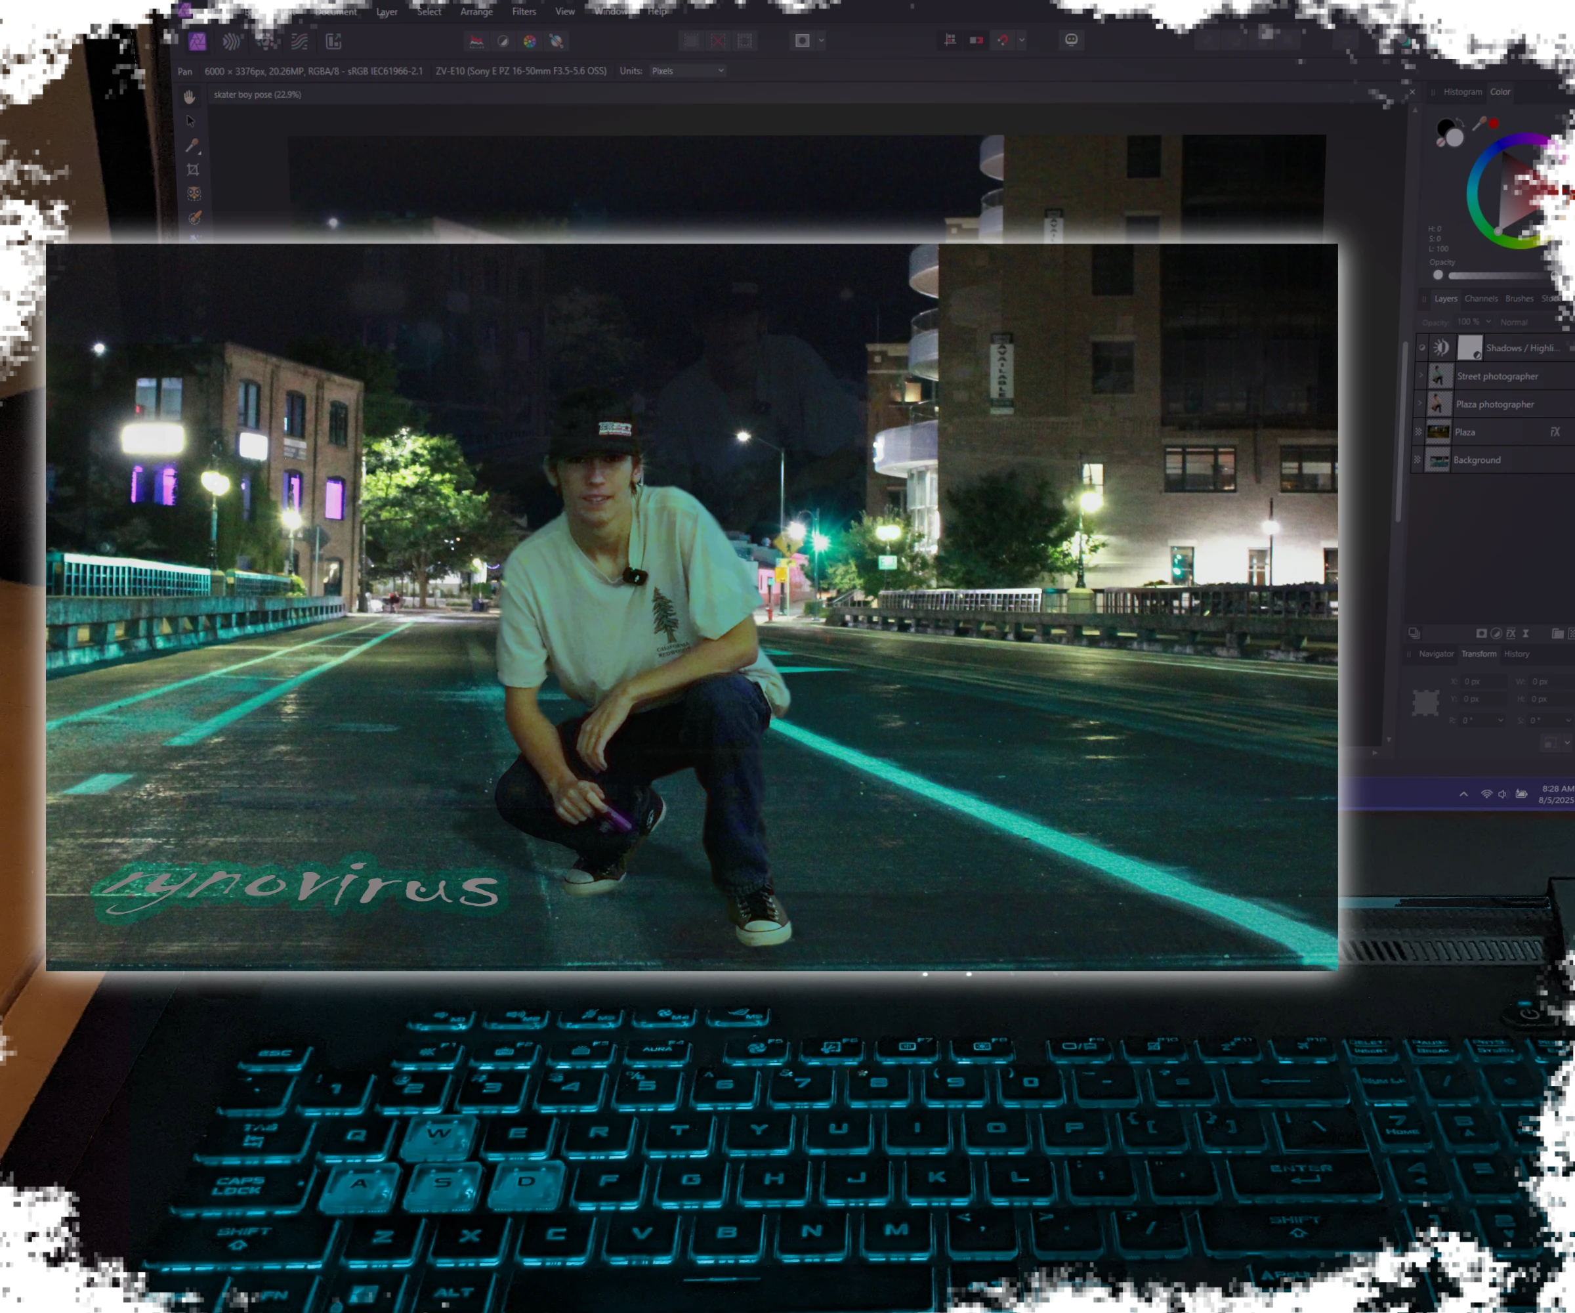Apply Auto White Balance from the toolbar

[x=556, y=42]
